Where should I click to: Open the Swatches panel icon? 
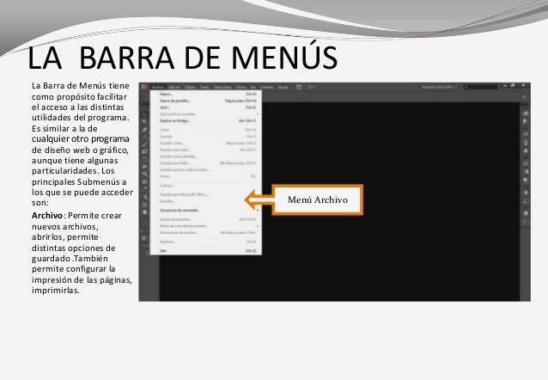point(526,134)
